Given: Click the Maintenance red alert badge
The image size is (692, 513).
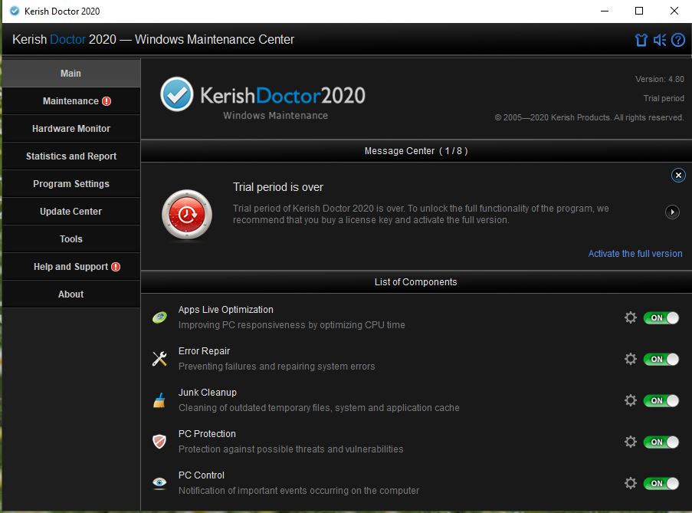Looking at the screenshot, I should 107,101.
